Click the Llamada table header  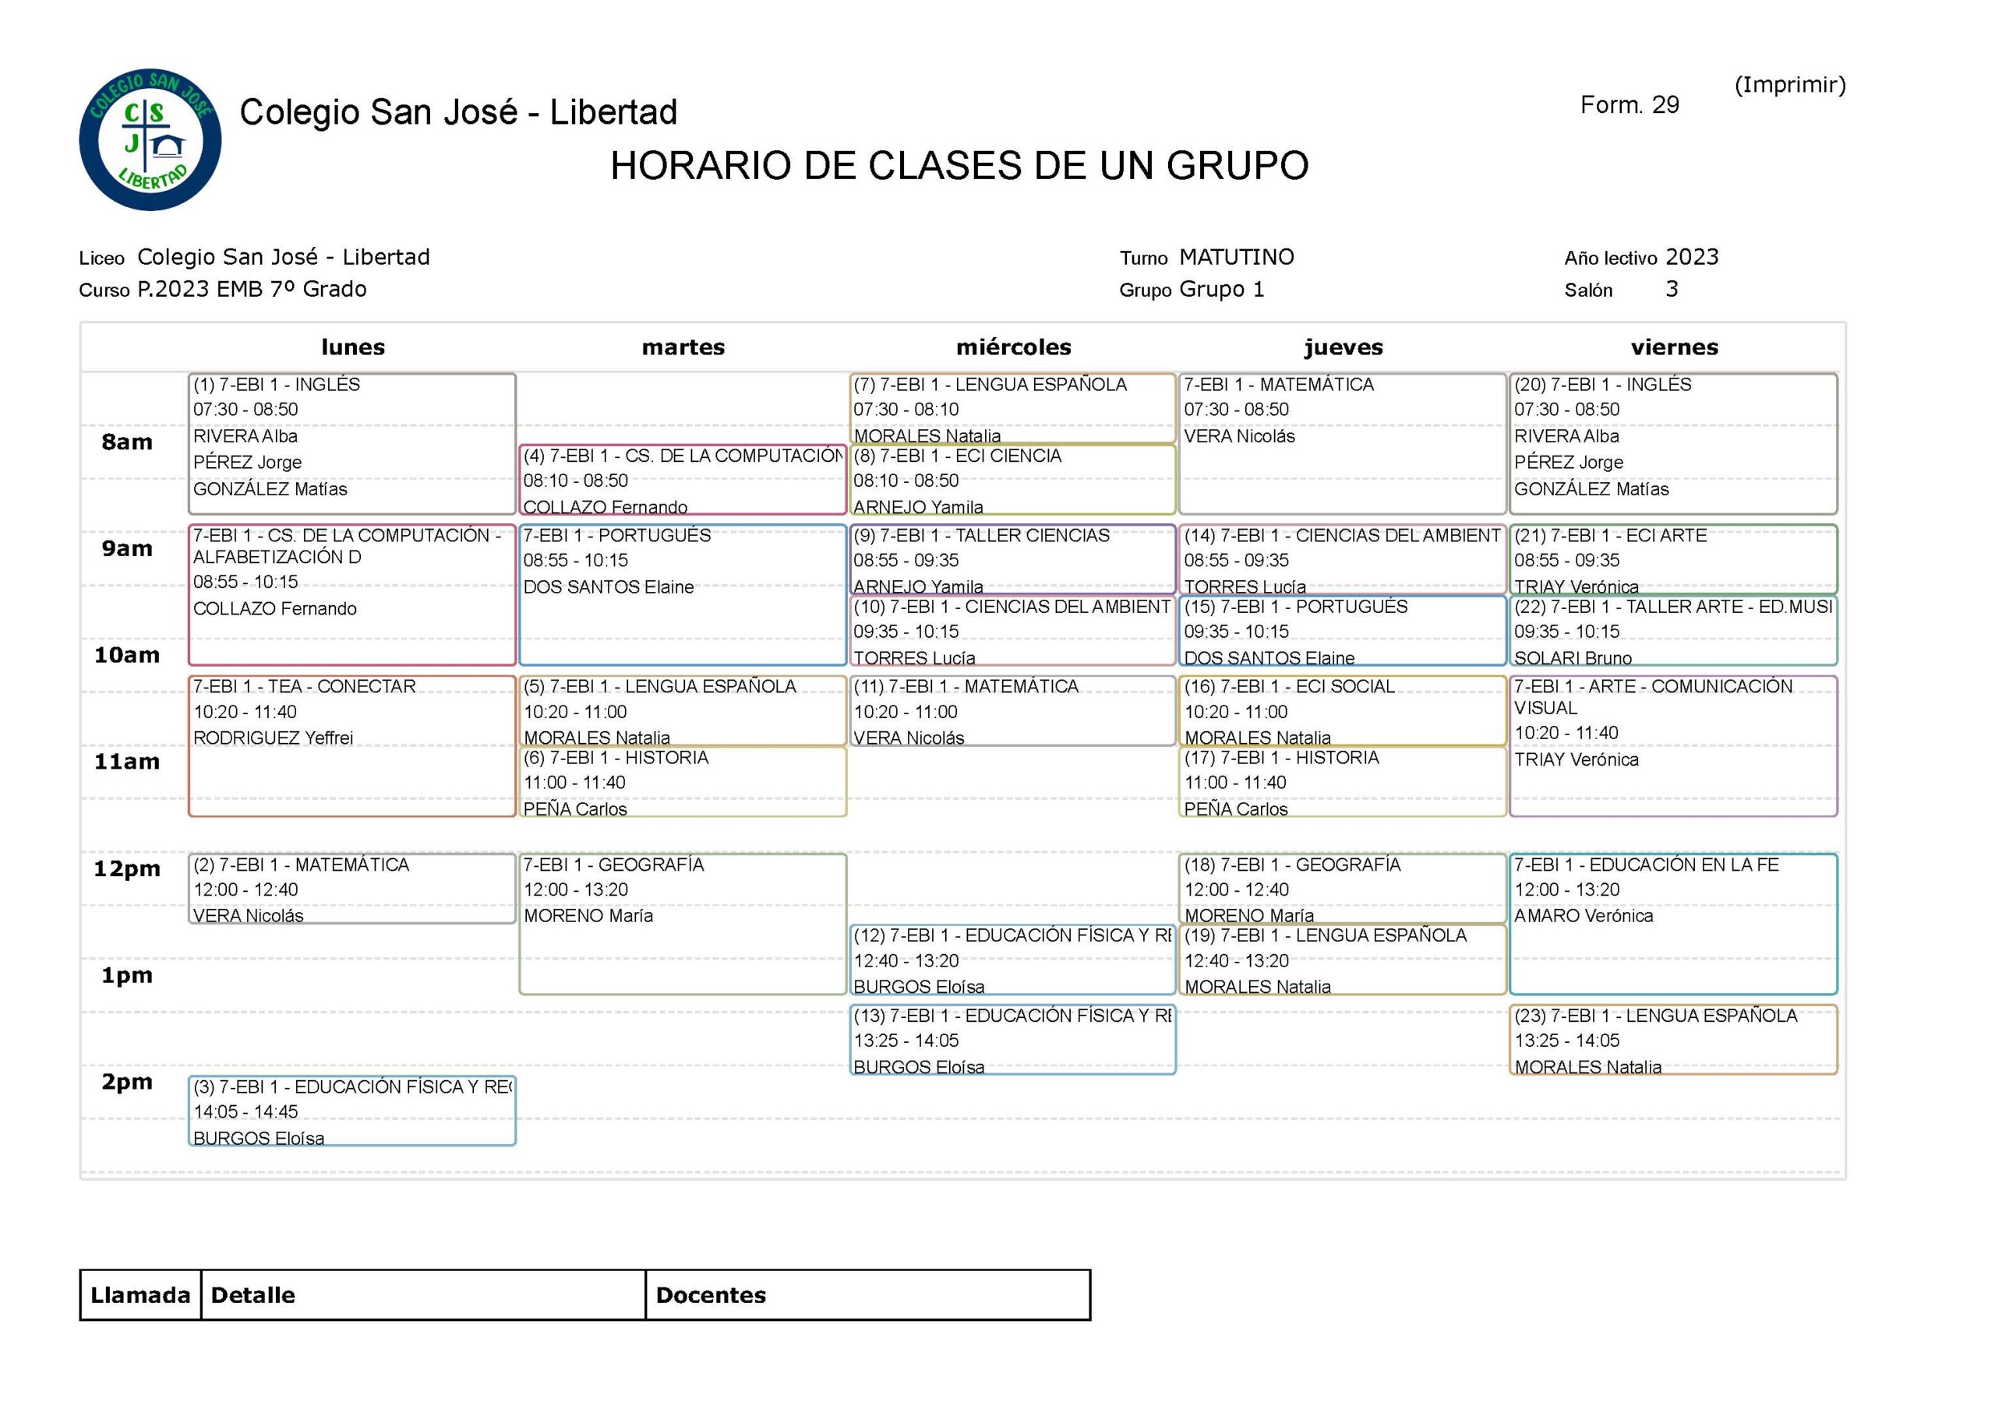click(x=140, y=1294)
